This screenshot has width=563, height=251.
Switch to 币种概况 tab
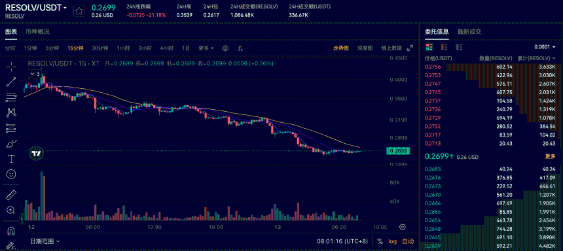pos(38,31)
